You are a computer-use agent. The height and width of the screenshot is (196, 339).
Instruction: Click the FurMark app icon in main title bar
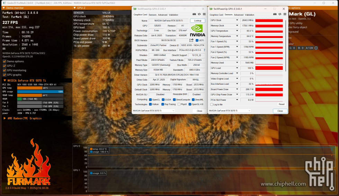coord(4,3)
